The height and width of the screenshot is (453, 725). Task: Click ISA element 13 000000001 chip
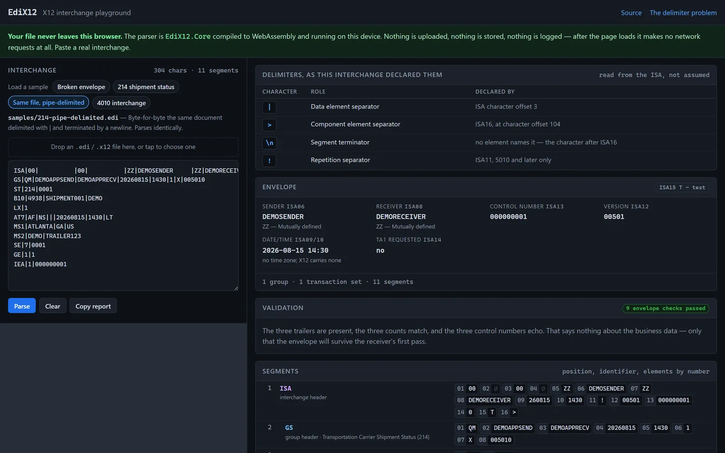tap(668, 400)
